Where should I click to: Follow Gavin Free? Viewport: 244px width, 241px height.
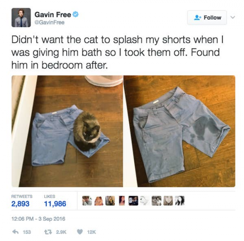click(x=207, y=17)
